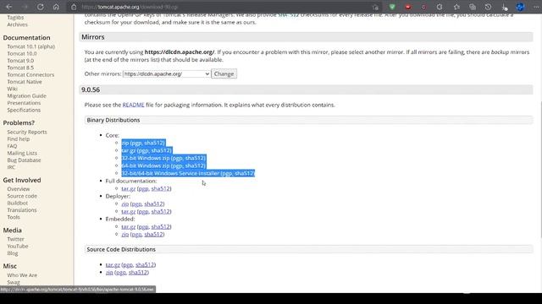Open the Translations sidebar link
This screenshot has height=304, width=542.
[22, 210]
